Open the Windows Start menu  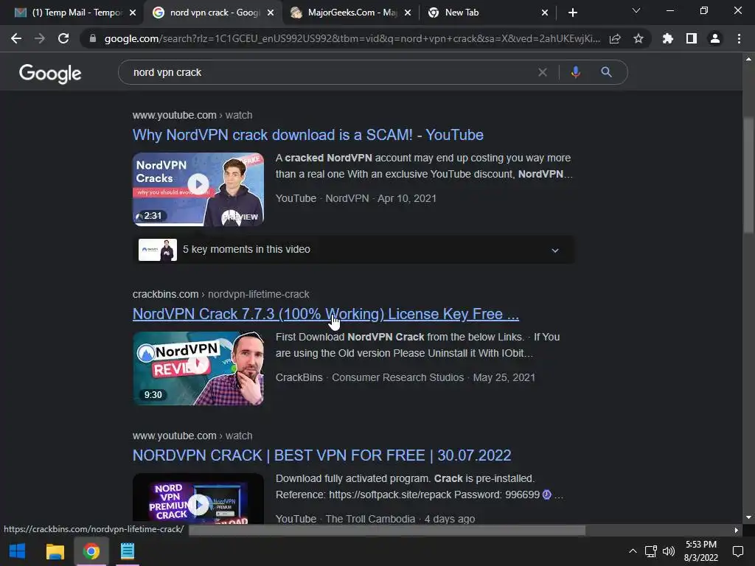(18, 551)
